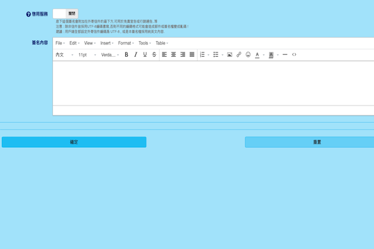Select the text color A swatch
Screen dimensions: 374x249
click(257, 55)
